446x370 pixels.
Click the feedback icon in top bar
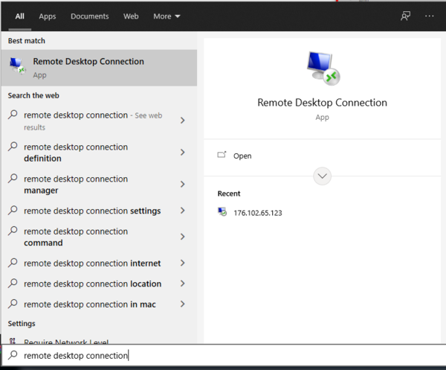point(405,16)
